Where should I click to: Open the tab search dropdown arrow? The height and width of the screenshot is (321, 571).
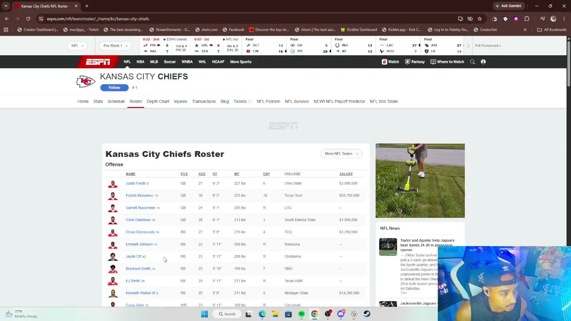6,6
